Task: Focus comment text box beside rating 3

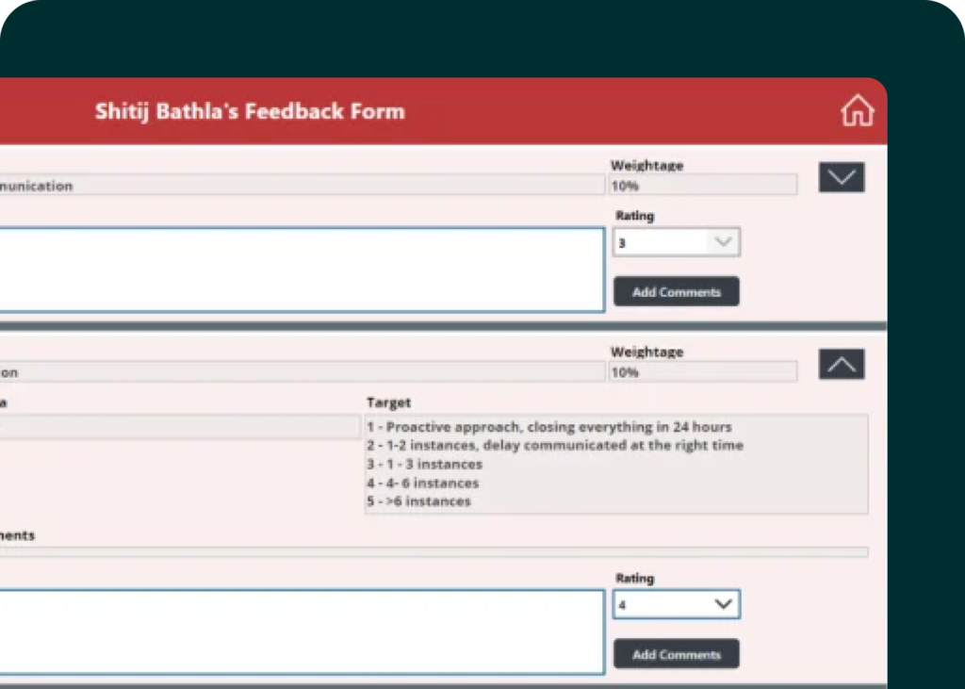Action: point(302,270)
